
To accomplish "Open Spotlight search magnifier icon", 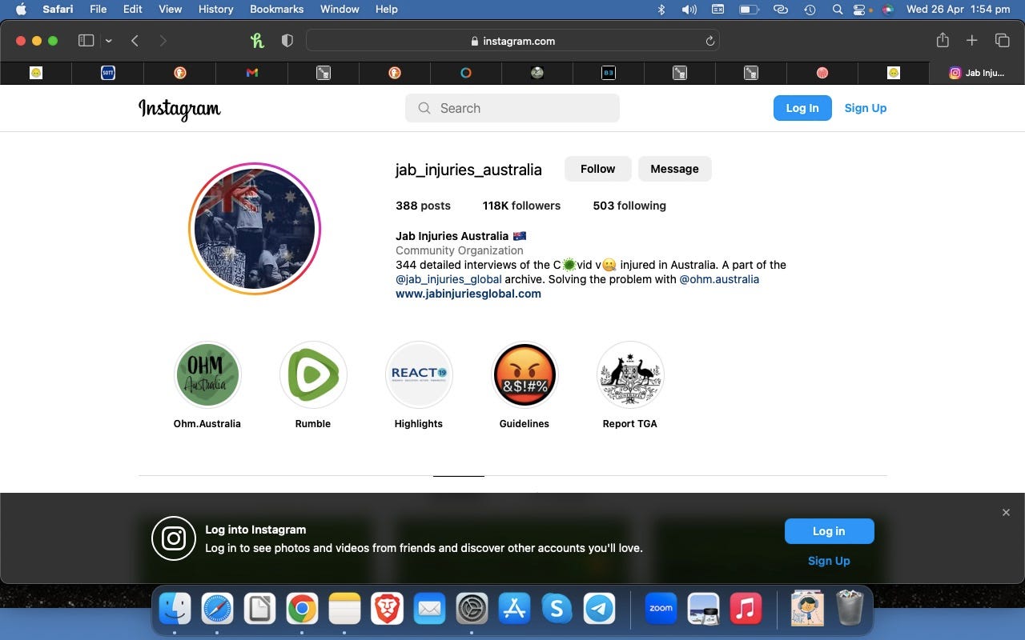I will 837,9.
